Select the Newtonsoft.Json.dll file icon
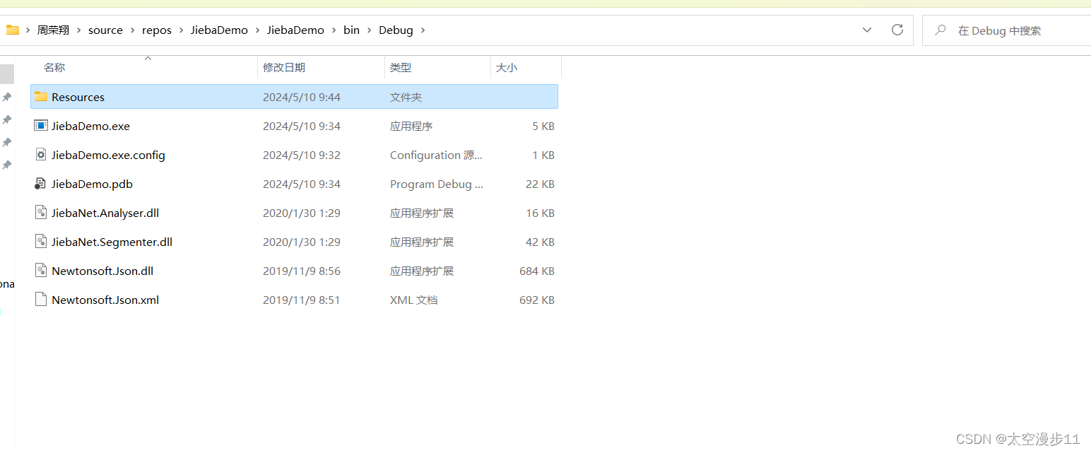The width and height of the screenshot is (1091, 453). [x=41, y=271]
